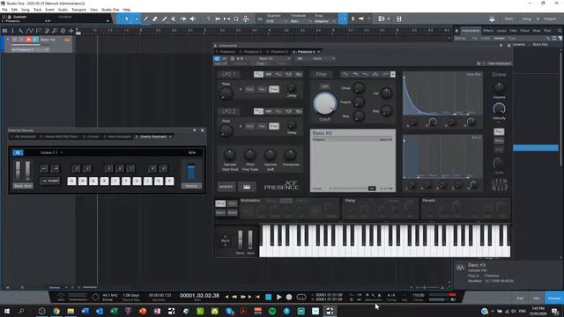This screenshot has height=317, width=564.
Task: Click the Record button in transport
Action: click(289, 298)
